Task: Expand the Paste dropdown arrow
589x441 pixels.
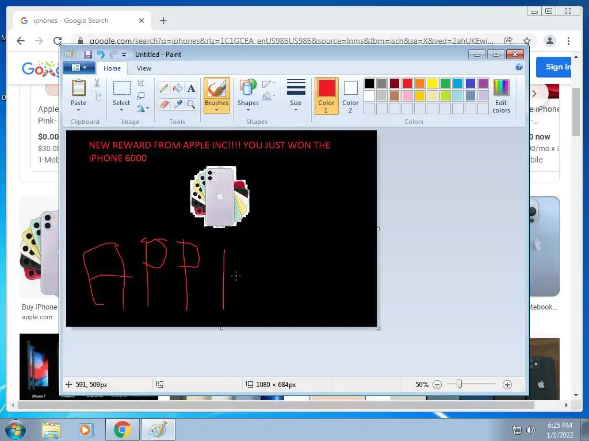Action: click(x=78, y=110)
